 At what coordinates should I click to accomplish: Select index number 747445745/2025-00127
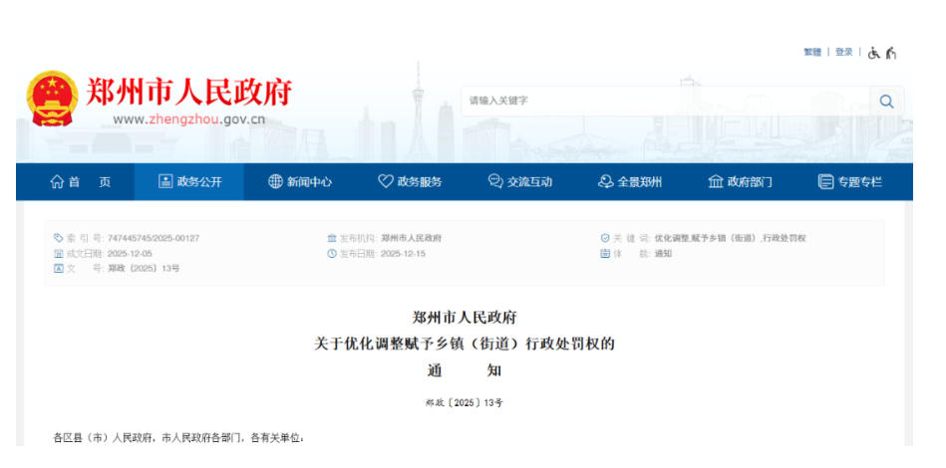(154, 238)
